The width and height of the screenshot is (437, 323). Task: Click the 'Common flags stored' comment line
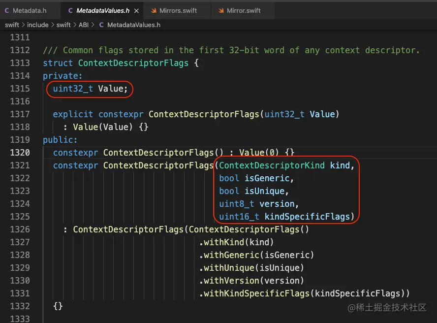pyautogui.click(x=231, y=50)
